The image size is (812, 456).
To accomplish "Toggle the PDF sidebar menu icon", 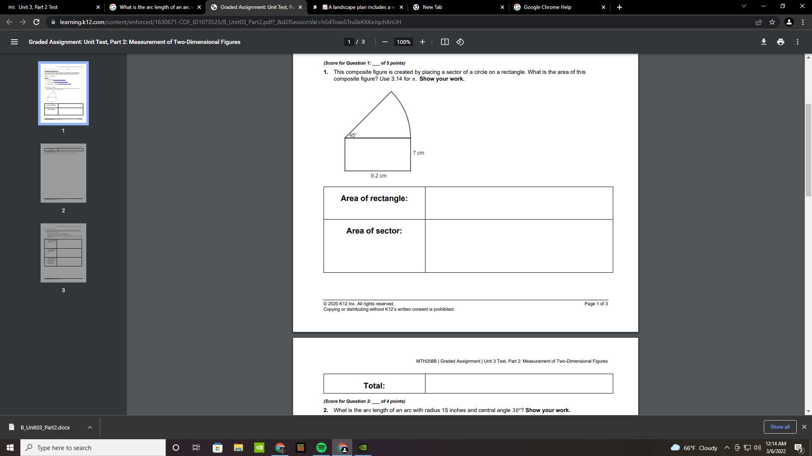I will (14, 42).
